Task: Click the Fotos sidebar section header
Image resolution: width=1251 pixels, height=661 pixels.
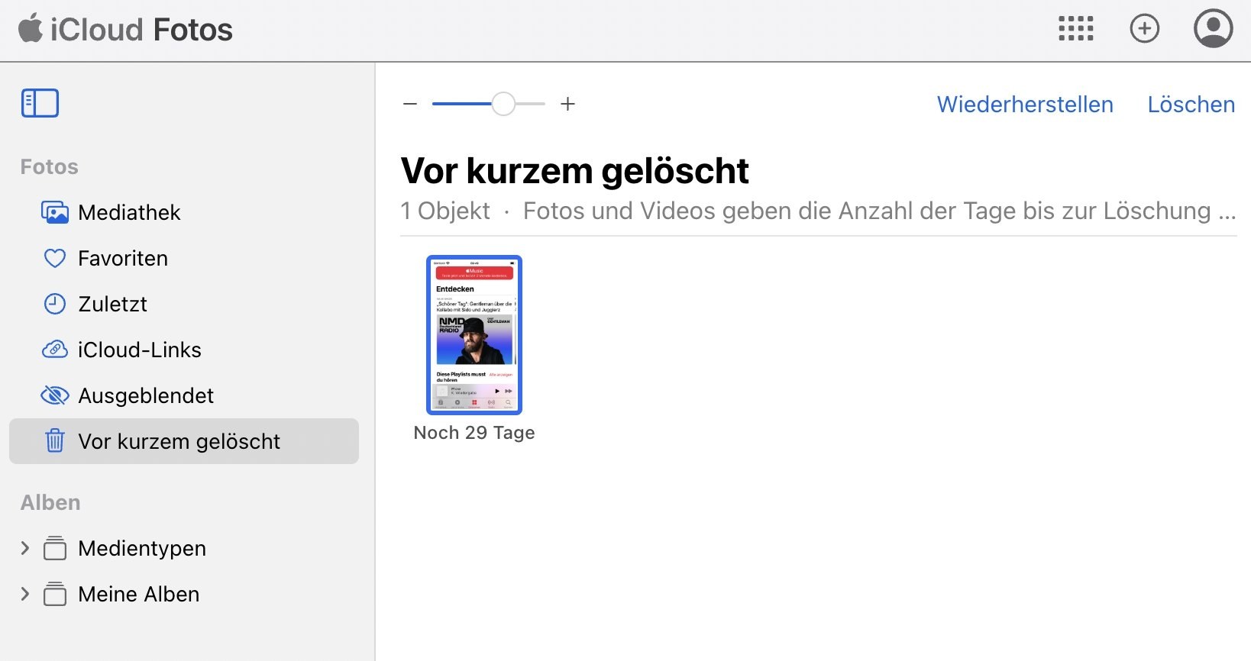Action: point(50,166)
